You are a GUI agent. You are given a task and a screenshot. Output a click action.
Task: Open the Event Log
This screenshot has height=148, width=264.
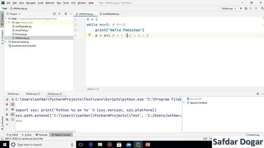click(x=252, y=135)
